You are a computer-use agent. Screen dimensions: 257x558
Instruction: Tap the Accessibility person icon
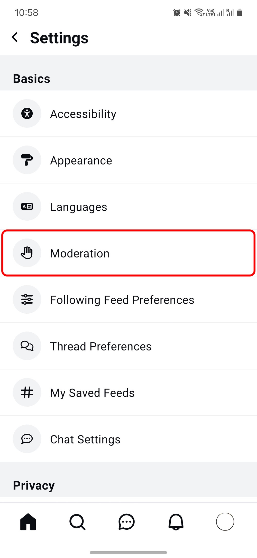(x=27, y=114)
